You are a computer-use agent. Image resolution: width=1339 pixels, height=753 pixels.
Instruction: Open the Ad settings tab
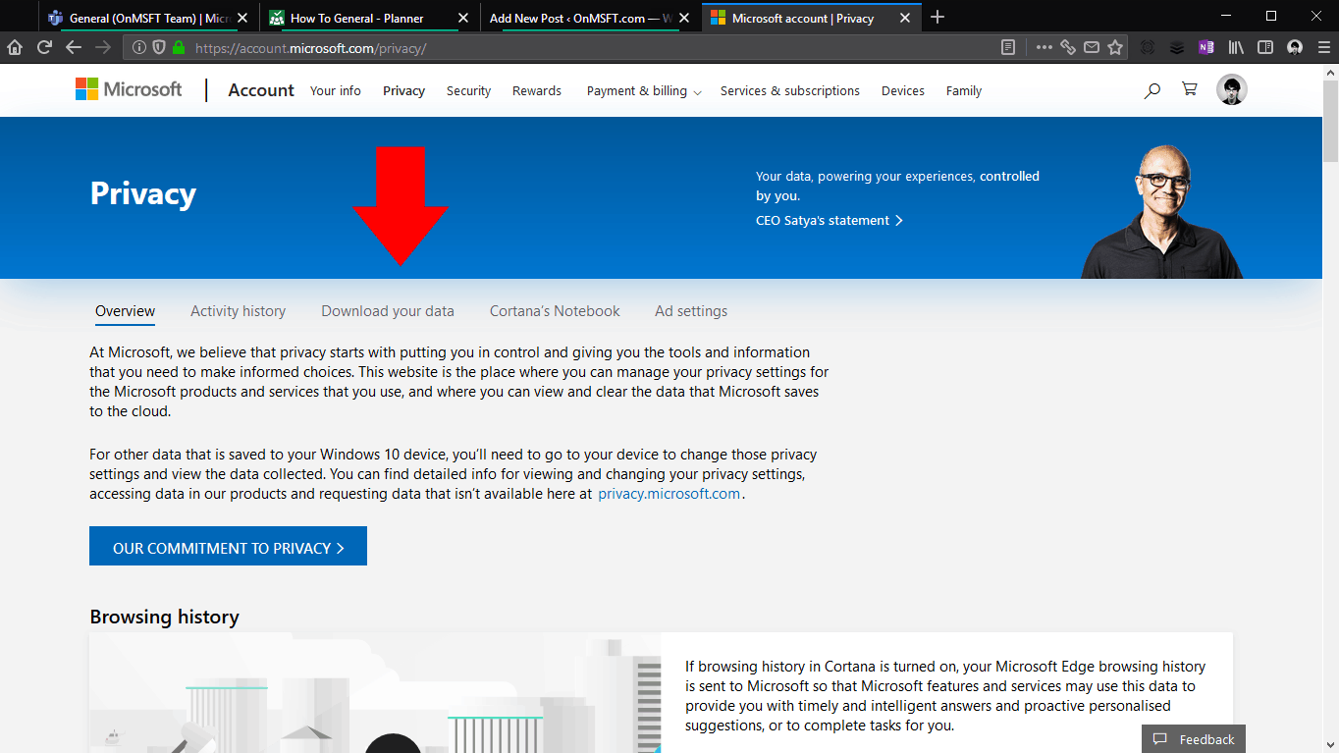coord(691,311)
